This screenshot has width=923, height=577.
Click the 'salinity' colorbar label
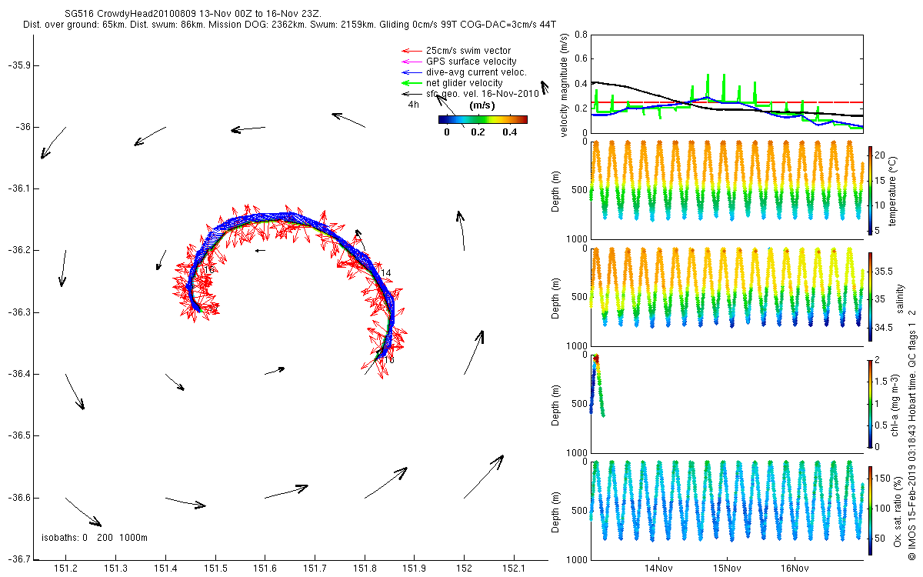coord(899,299)
